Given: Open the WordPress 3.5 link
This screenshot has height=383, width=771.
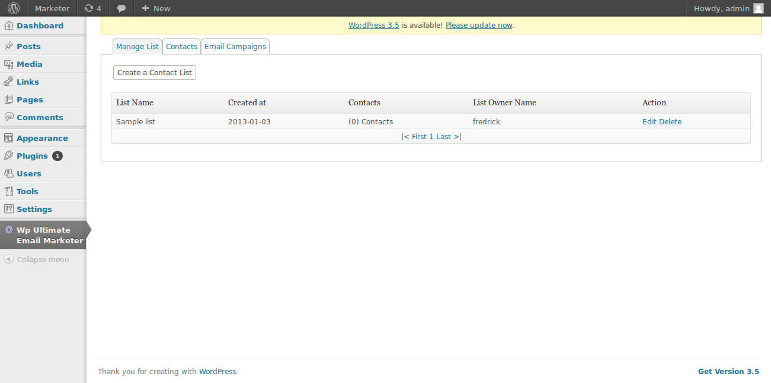Looking at the screenshot, I should (373, 25).
